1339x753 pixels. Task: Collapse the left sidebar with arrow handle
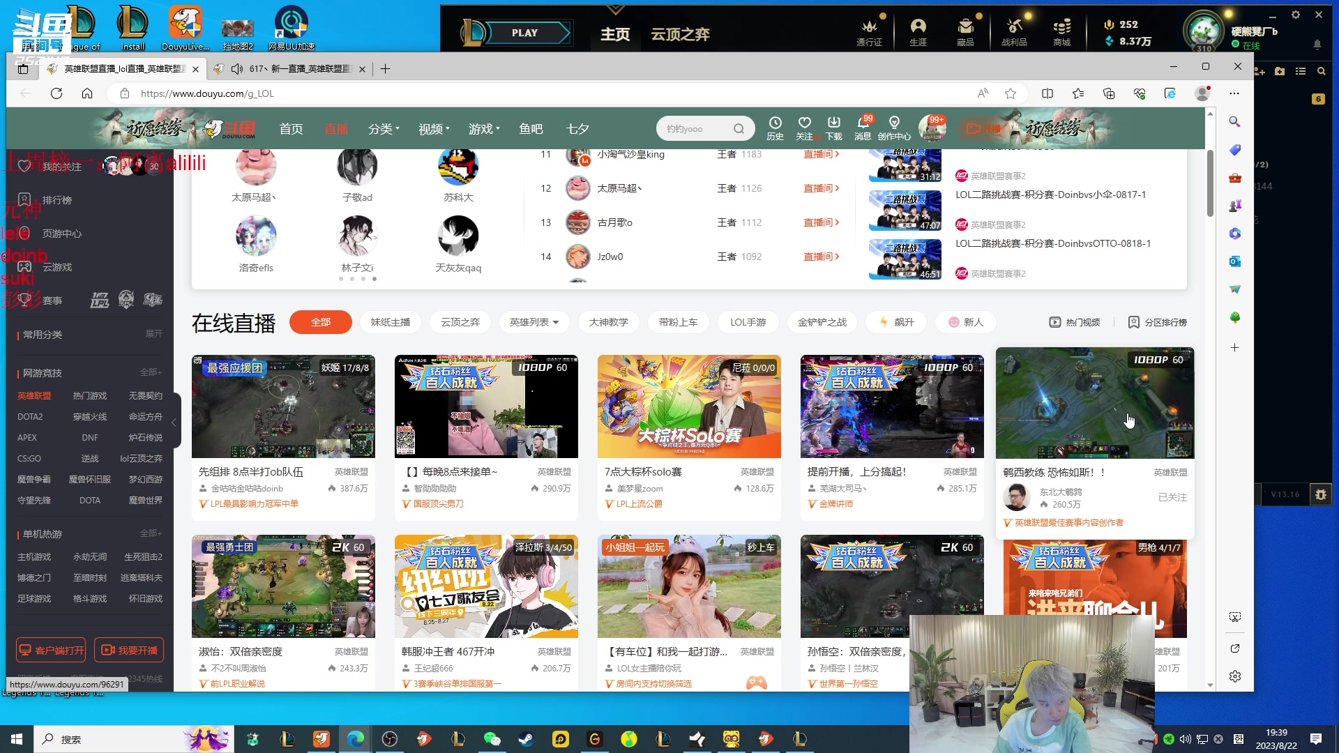point(174,422)
